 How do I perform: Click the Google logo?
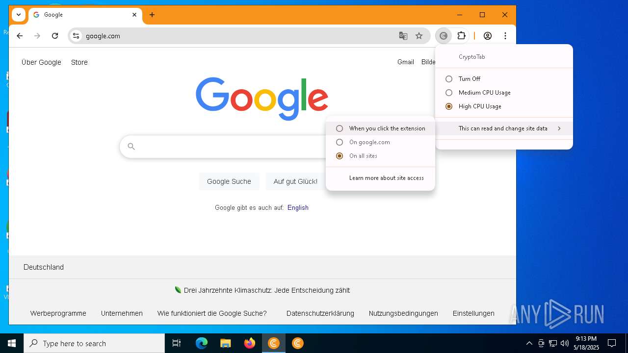click(x=262, y=99)
